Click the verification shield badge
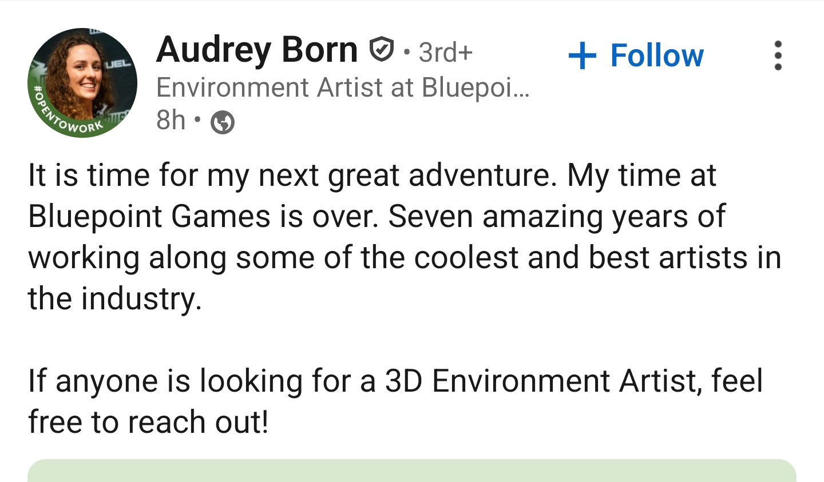The height and width of the screenshot is (482, 824). pyautogui.click(x=381, y=50)
